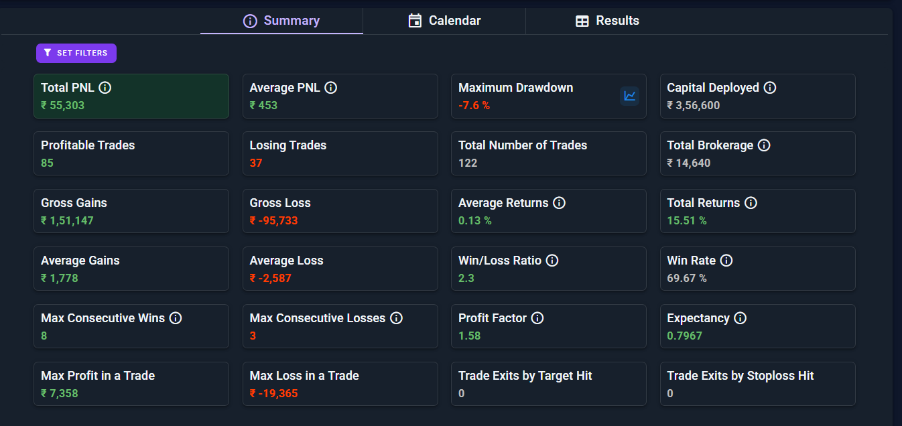
Task: Click the info icon beside Average PNL
Action: click(x=330, y=88)
